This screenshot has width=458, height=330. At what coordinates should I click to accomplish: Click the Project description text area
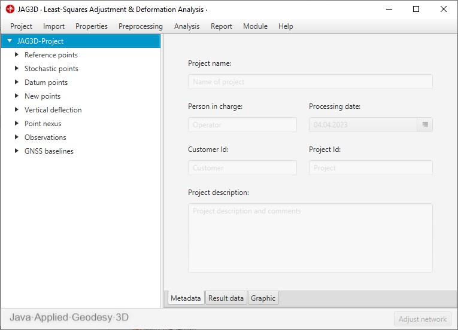[310, 238]
